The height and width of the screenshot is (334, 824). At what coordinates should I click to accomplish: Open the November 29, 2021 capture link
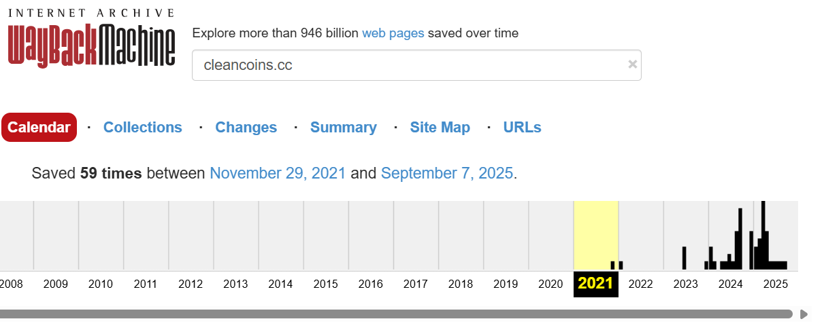click(x=278, y=173)
